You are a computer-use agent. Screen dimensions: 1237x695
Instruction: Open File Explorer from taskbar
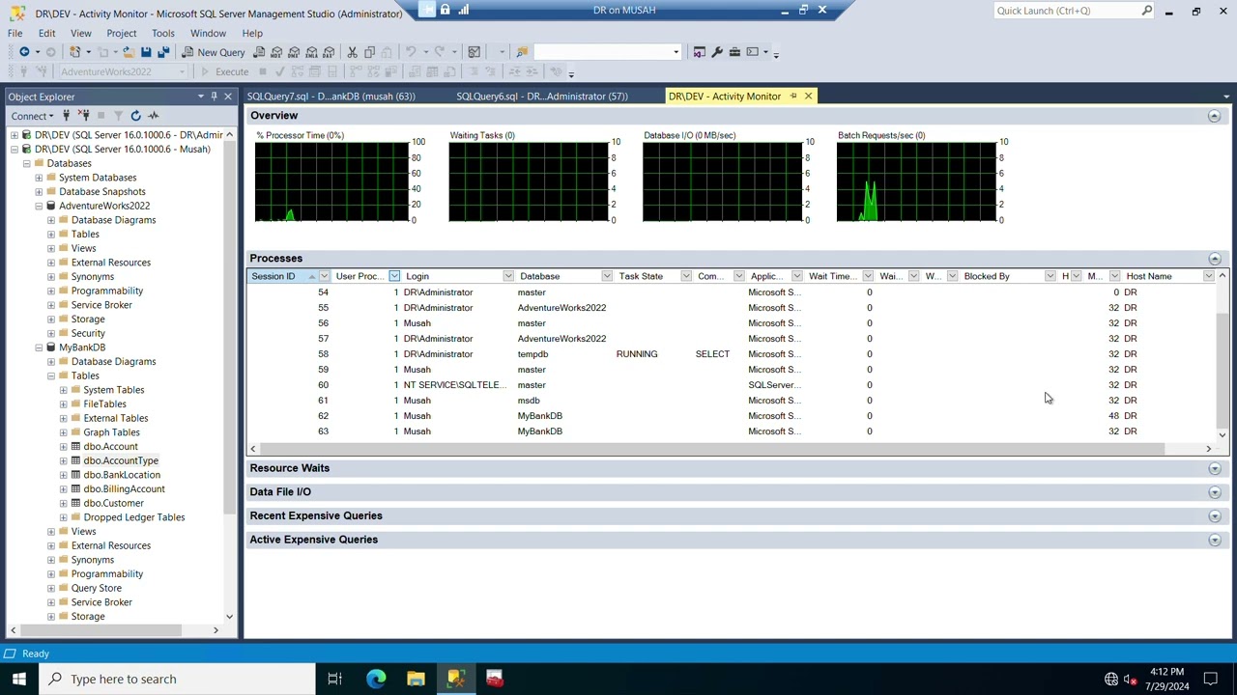coord(416,679)
